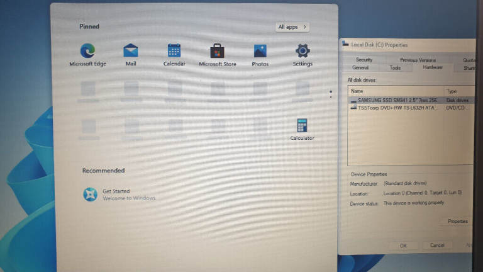Open the Settings gear icon
483x272 pixels.
[x=303, y=55]
